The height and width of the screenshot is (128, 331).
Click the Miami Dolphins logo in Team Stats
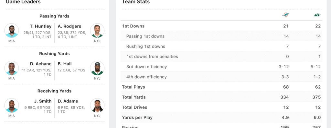(285, 15)
